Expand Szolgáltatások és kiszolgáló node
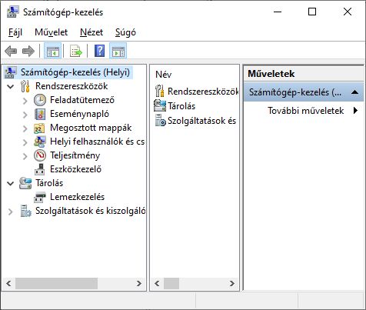The height and width of the screenshot is (310, 366). [x=11, y=212]
